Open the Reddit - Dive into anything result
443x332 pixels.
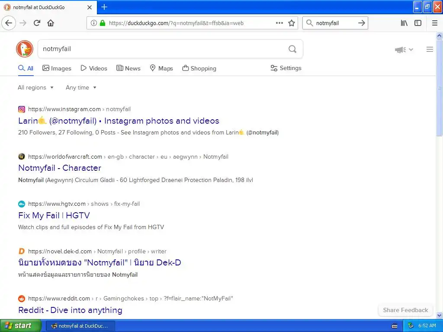coord(70,310)
